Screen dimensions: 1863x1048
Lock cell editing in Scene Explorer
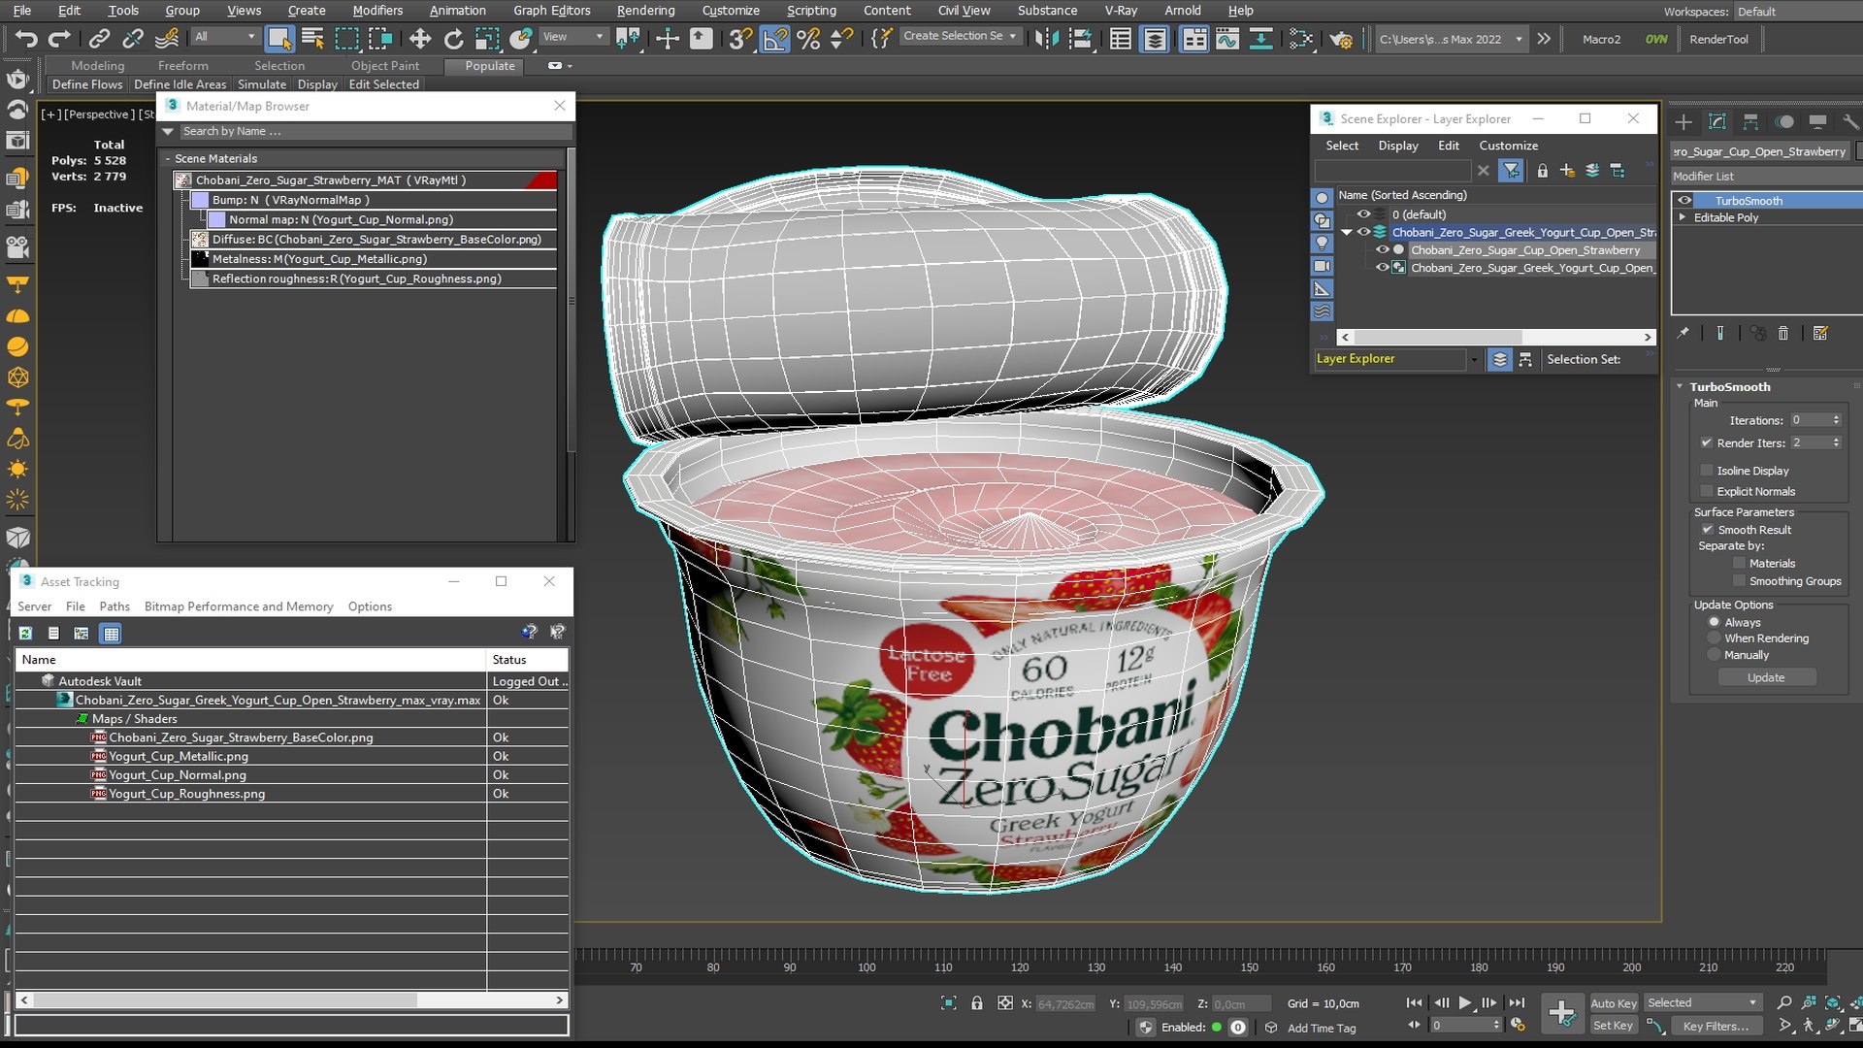coord(1543,171)
